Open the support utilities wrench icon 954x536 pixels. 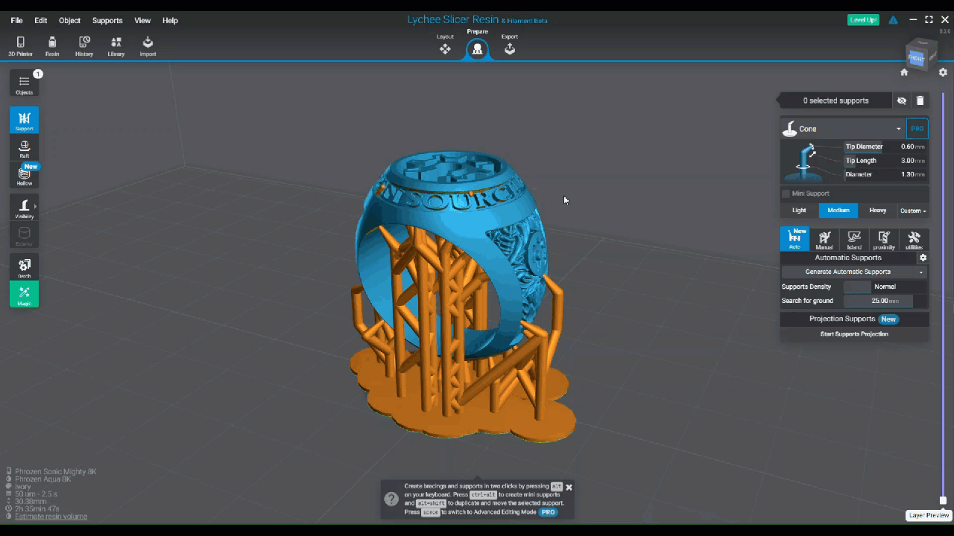click(x=914, y=240)
